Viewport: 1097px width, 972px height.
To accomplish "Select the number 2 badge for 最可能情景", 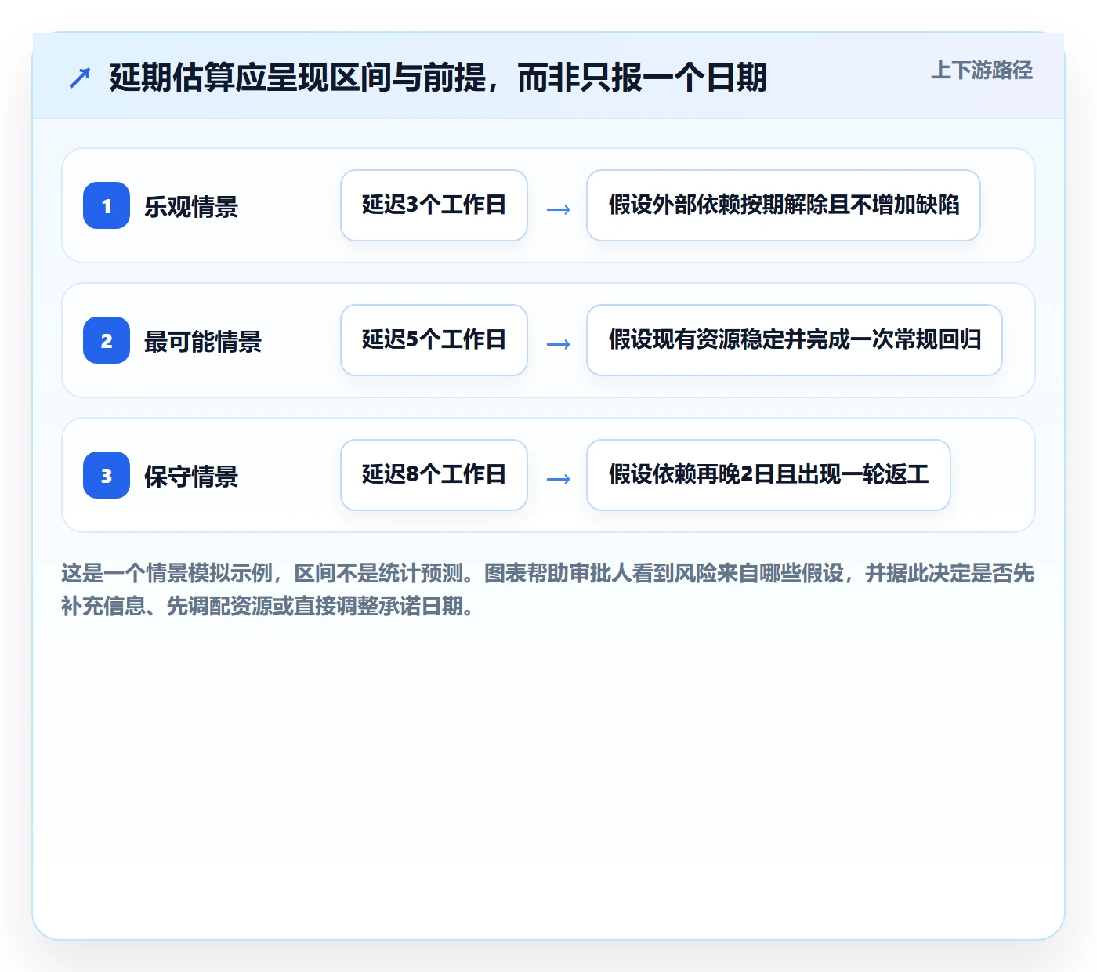I will (107, 340).
